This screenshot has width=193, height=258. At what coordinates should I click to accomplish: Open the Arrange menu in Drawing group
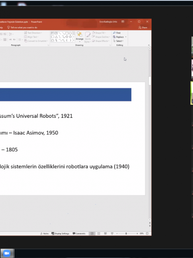[x=80, y=37]
